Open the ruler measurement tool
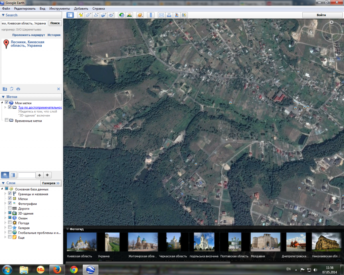 150,15
